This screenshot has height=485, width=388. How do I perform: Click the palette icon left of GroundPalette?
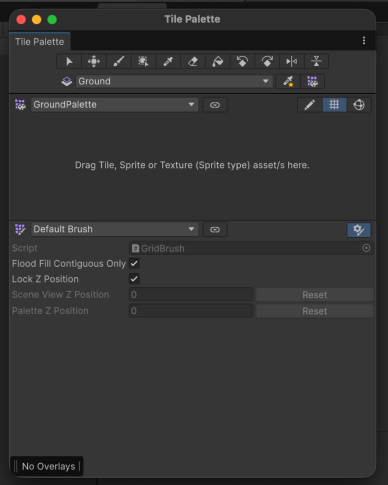click(20, 105)
